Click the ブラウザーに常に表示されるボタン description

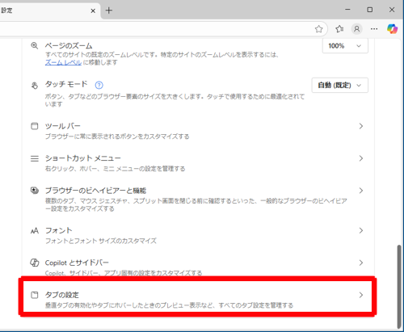tap(117, 137)
